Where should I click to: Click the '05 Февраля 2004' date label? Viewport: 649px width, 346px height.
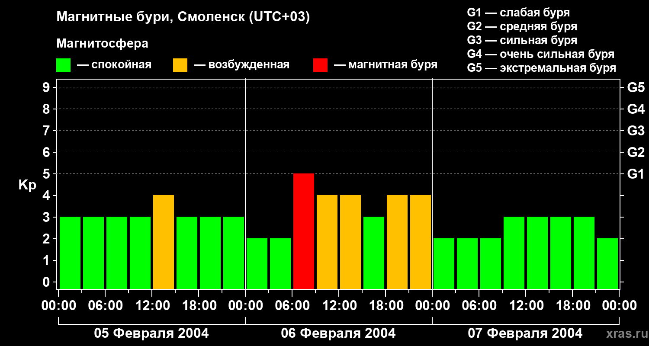point(151,333)
